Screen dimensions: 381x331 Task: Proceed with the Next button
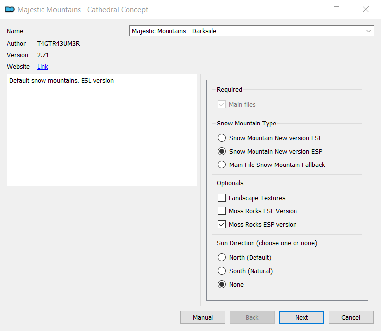[301, 317]
